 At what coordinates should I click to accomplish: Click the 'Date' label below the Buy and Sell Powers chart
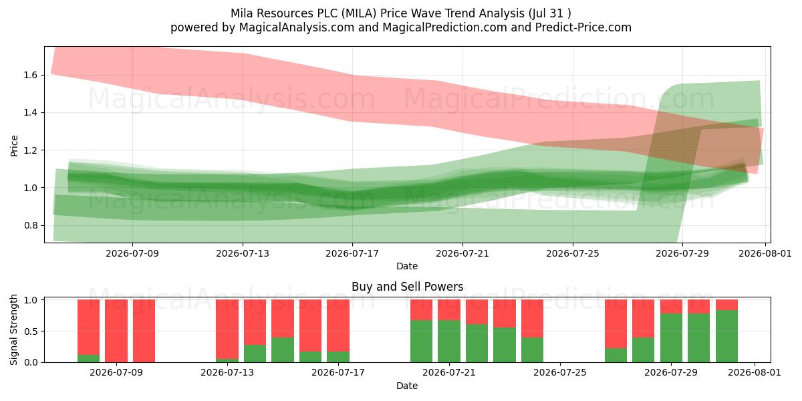[x=407, y=386]
